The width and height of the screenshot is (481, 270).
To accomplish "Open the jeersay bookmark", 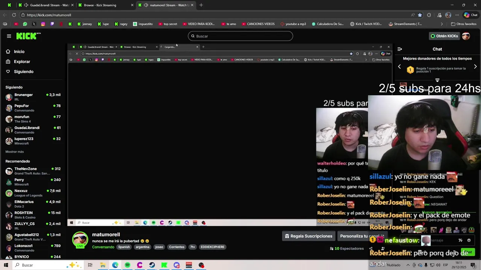I will click(85, 24).
